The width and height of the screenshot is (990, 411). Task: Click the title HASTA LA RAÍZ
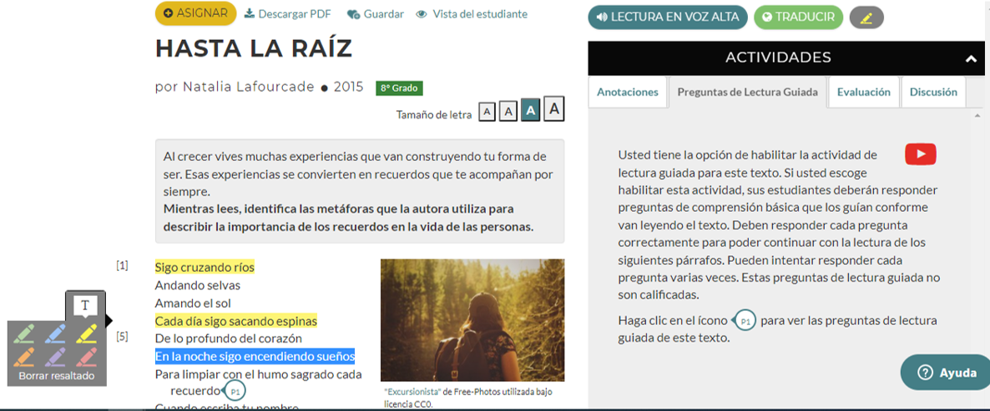(x=254, y=49)
